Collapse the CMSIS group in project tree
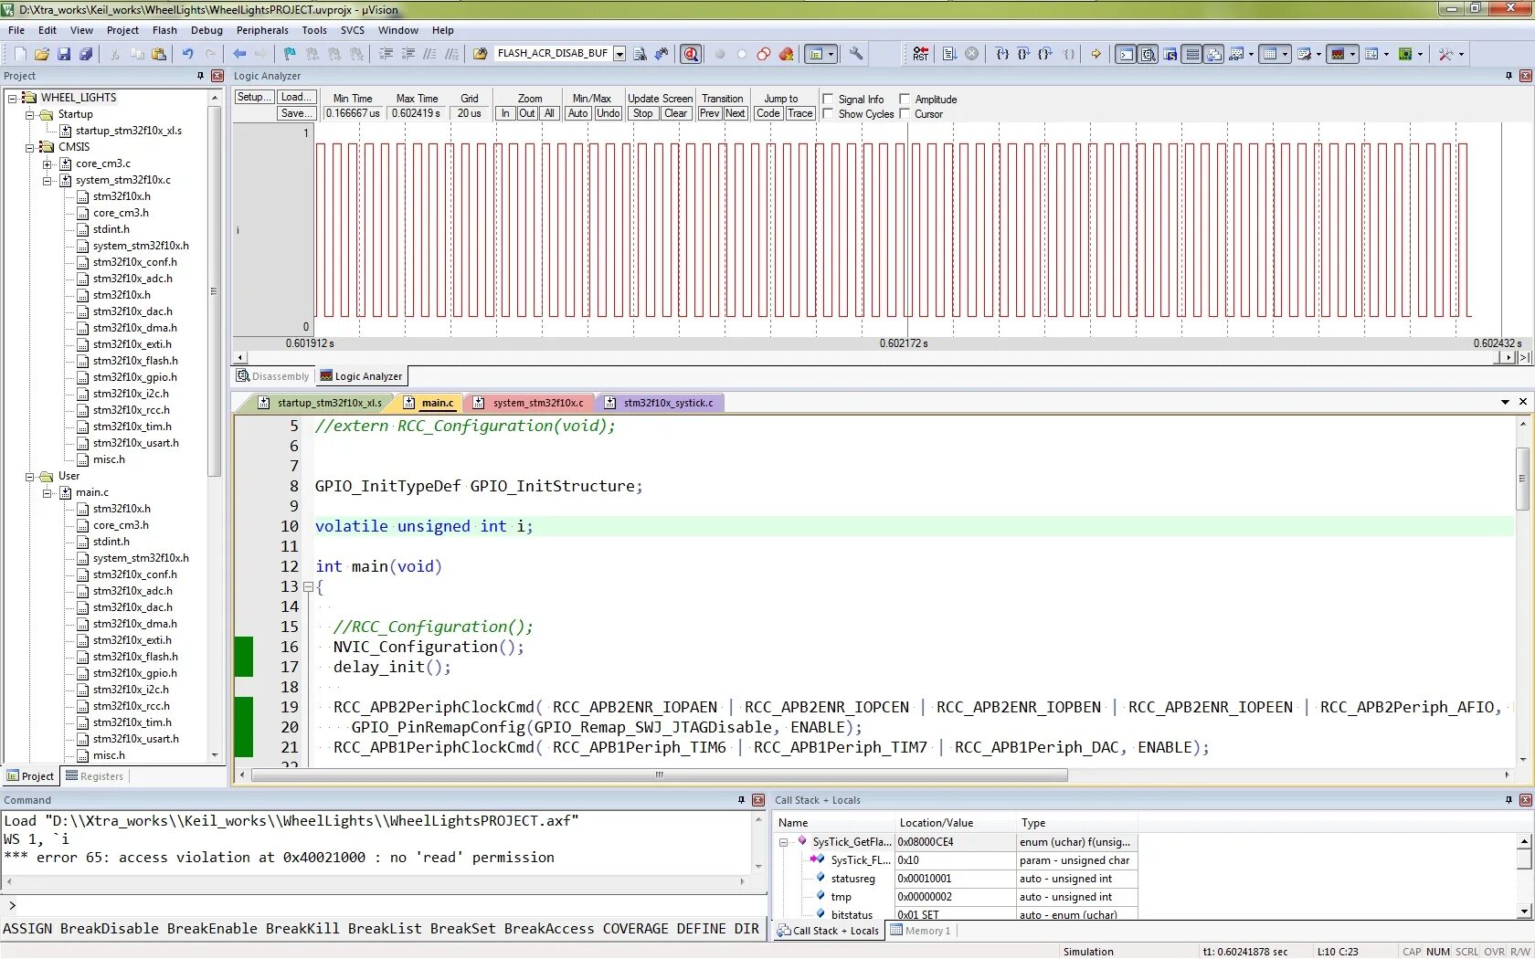1535x959 pixels. [x=30, y=147]
